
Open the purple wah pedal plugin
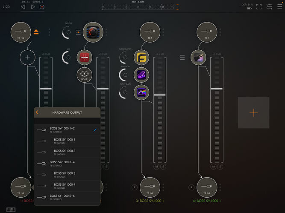tap(141, 75)
